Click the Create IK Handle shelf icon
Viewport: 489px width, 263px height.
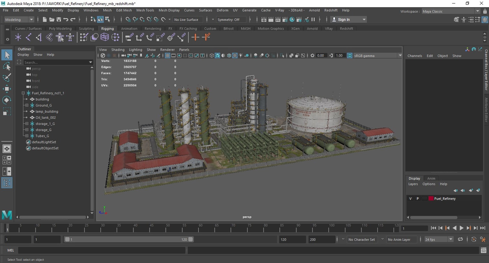coord(39,37)
